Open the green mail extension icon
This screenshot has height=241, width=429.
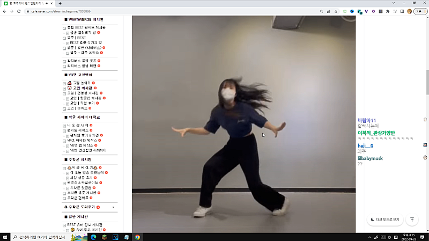345,11
